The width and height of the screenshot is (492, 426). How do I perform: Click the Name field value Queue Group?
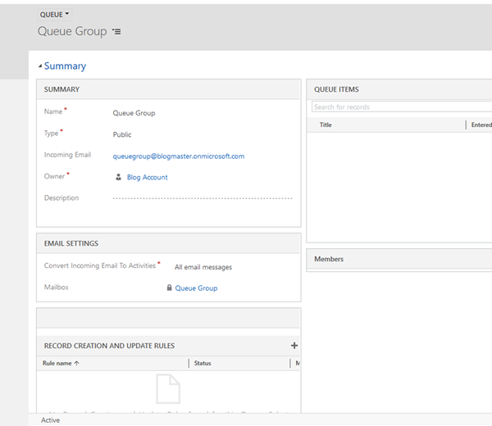134,113
